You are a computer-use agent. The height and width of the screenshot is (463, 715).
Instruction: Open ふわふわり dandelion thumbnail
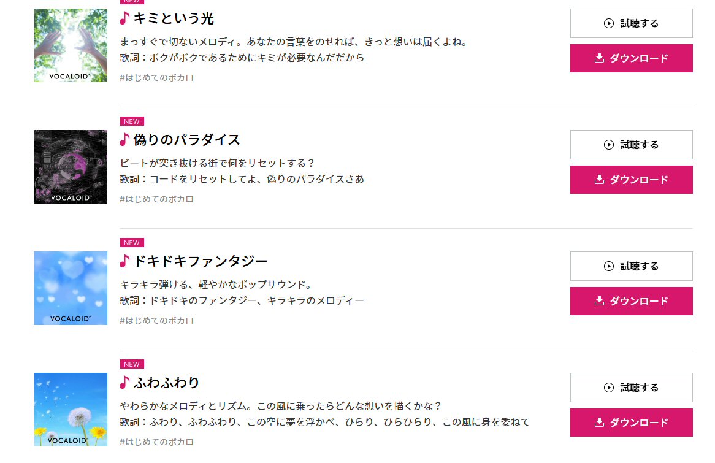coord(71,410)
